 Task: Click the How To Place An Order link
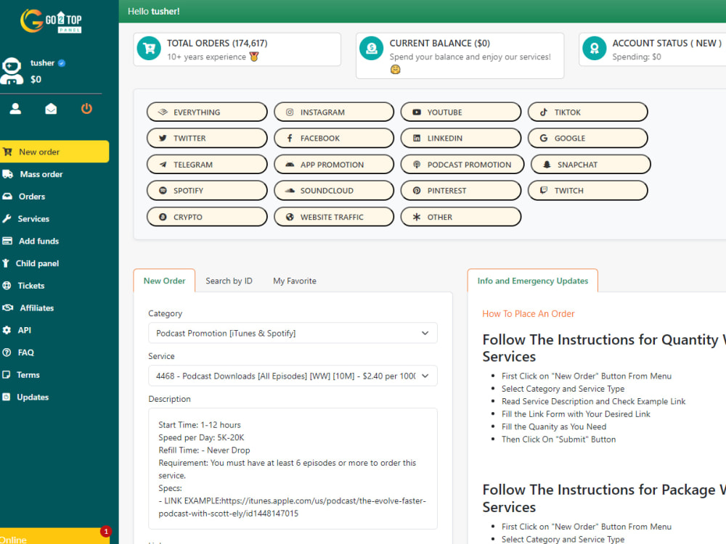coord(529,313)
